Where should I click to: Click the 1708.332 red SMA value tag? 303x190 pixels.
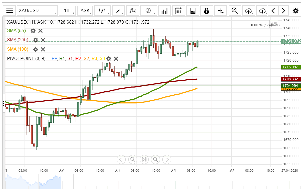291,79
